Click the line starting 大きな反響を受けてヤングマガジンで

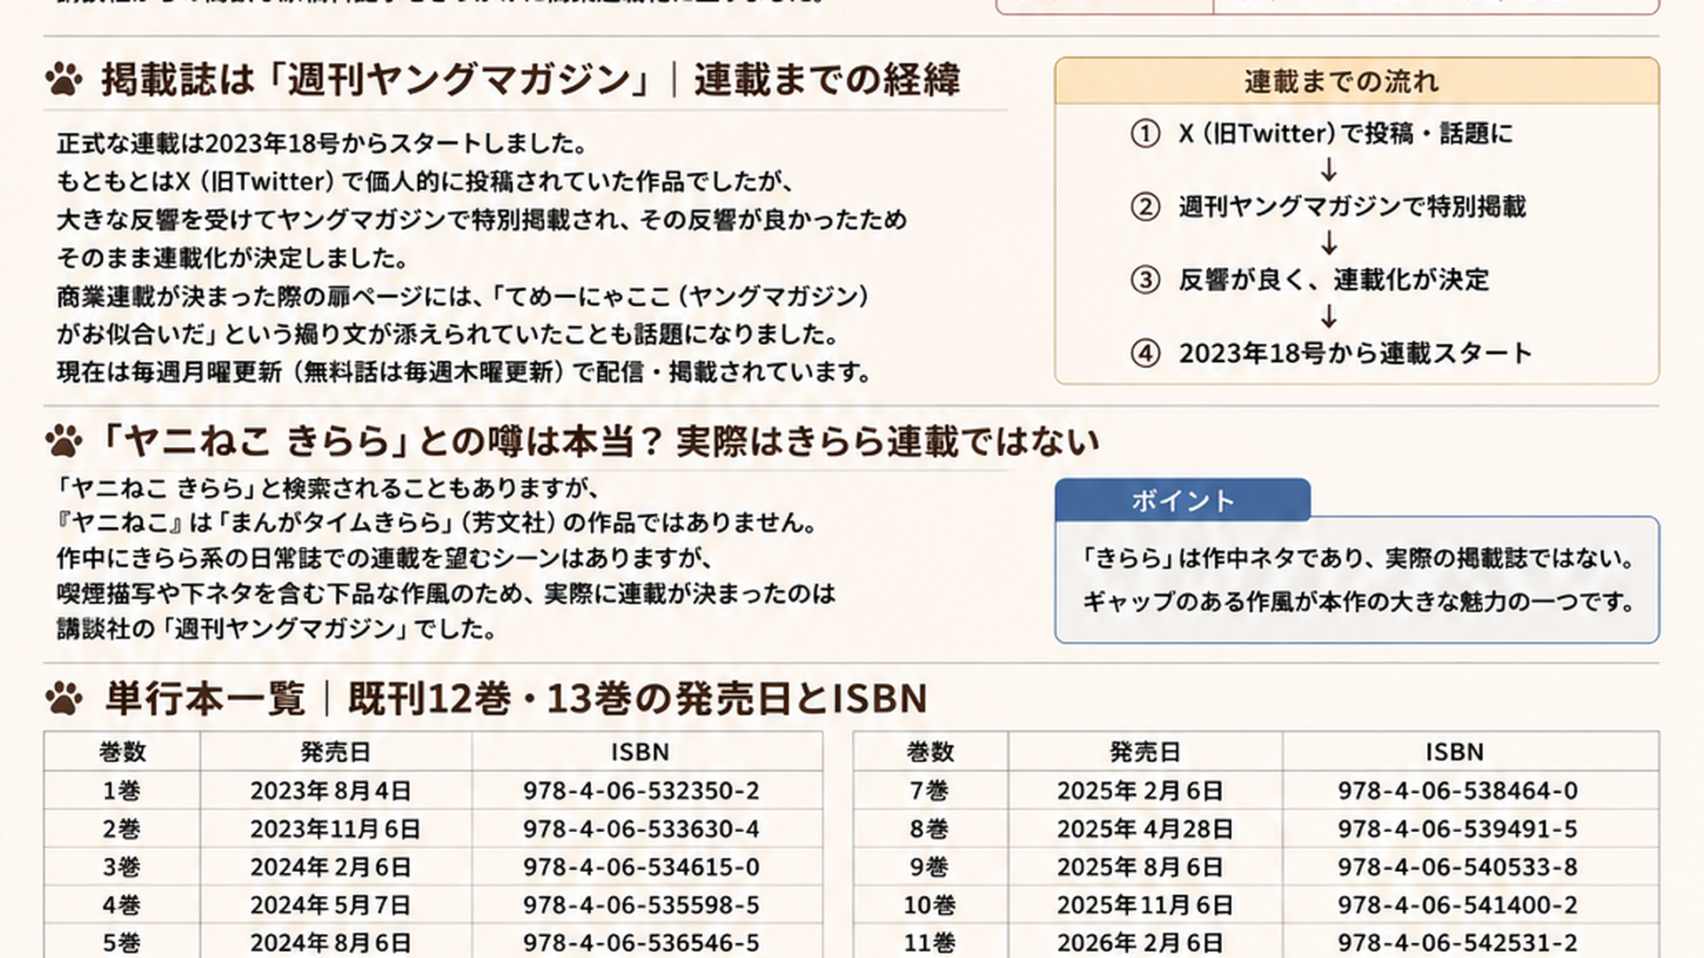(x=482, y=220)
